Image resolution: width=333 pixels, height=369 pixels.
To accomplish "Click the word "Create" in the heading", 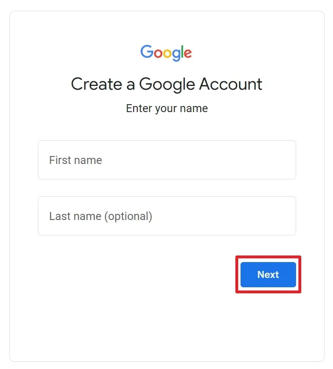I will (x=95, y=84).
